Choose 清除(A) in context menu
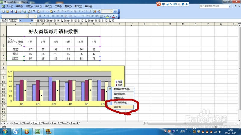 (121, 107)
